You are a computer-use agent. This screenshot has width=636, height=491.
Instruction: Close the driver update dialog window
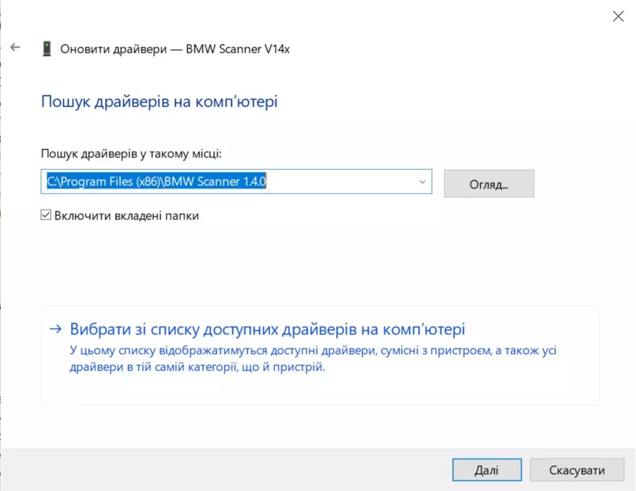click(x=618, y=16)
